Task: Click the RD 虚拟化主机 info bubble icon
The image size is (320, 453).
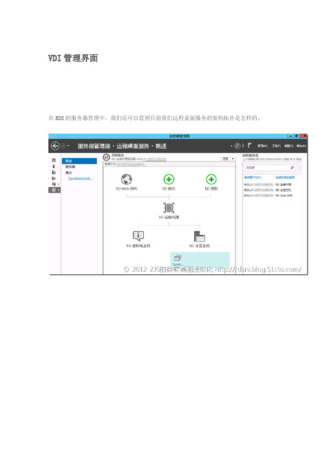Action: [138, 236]
